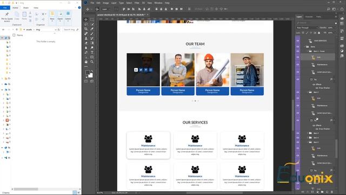This screenshot has height=195, width=346.
Task: Open Photoshop Window menu
Action: pyautogui.click(x=158, y=3)
